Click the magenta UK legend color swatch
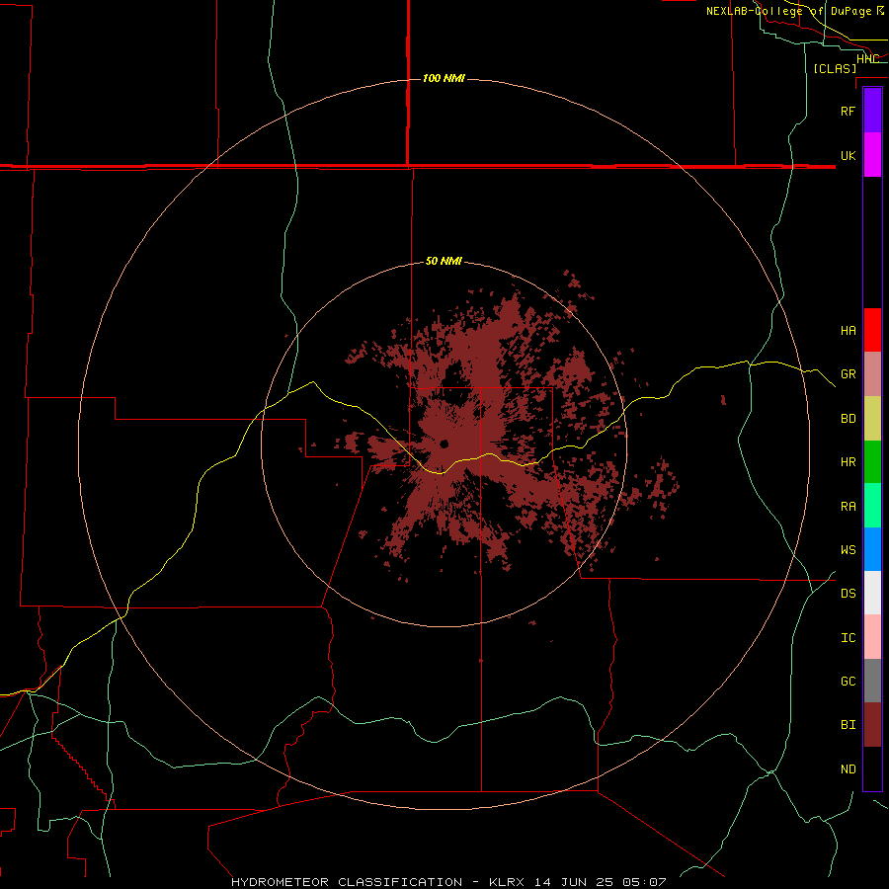The width and height of the screenshot is (889, 889). tap(872, 155)
